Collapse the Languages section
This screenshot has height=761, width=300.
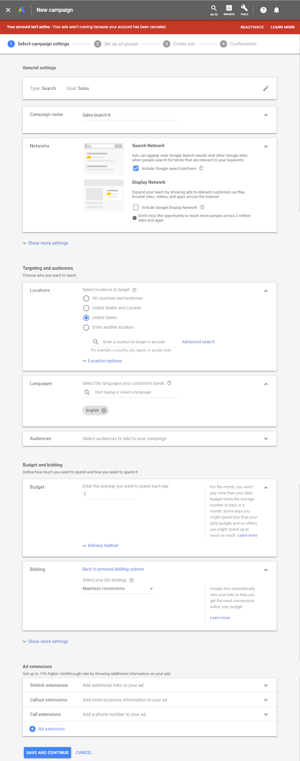[x=266, y=384]
